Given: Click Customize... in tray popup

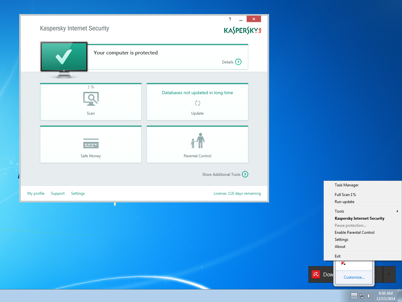Looking at the screenshot, I should click(x=354, y=277).
